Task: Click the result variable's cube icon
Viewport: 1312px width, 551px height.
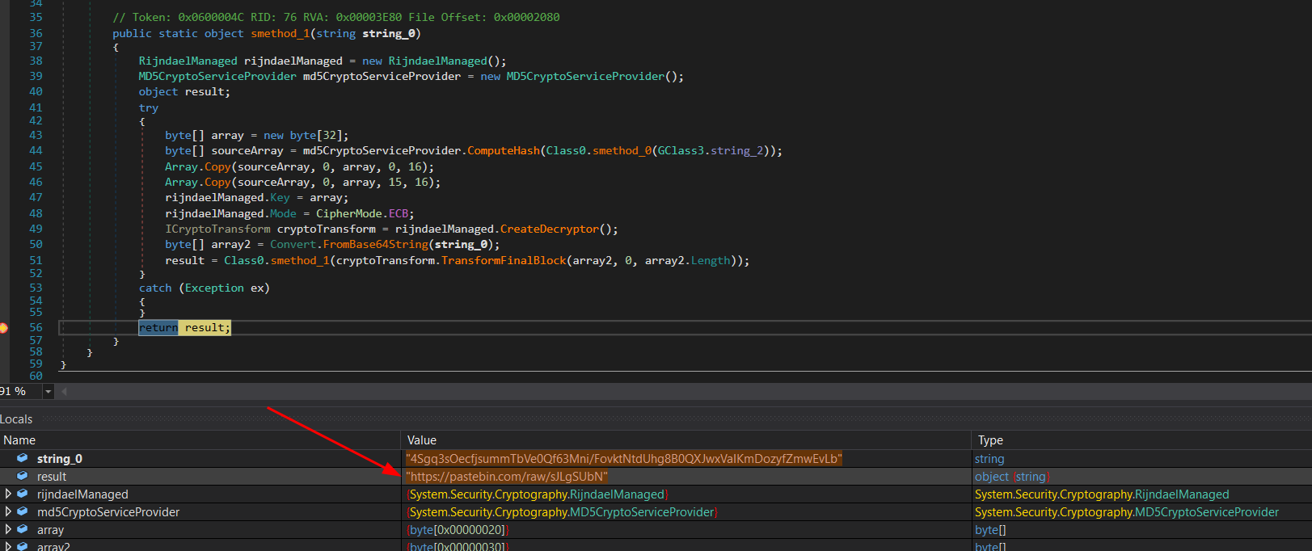Action: pyautogui.click(x=23, y=476)
